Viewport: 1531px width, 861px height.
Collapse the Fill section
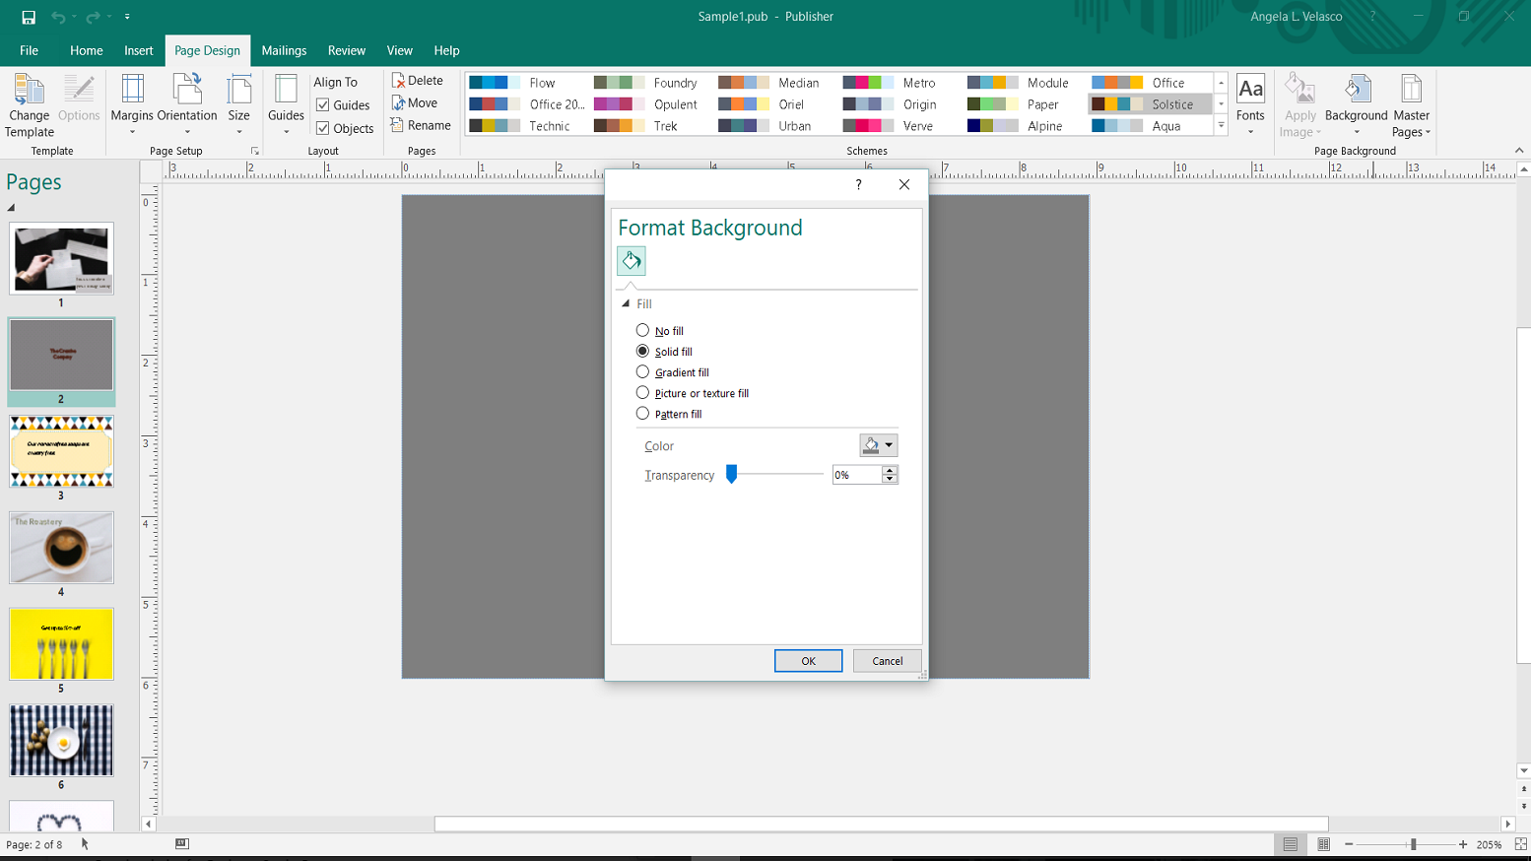626,304
